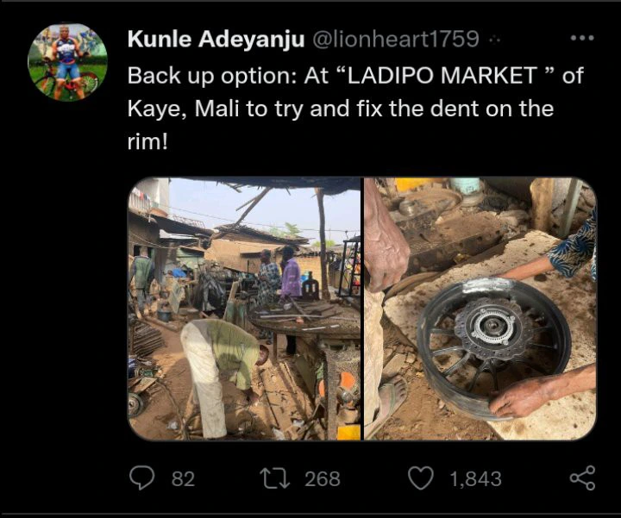Open the right wheel rim photo

480,309
